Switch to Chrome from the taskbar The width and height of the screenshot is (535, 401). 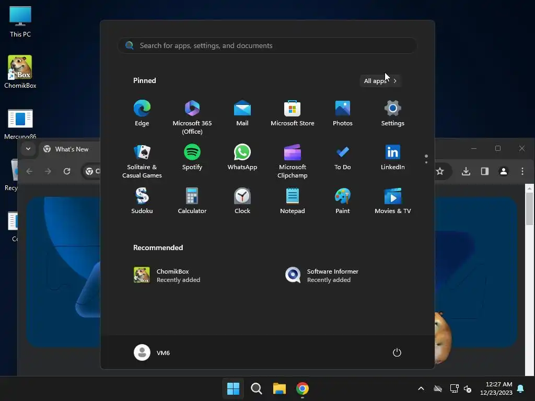(303, 388)
